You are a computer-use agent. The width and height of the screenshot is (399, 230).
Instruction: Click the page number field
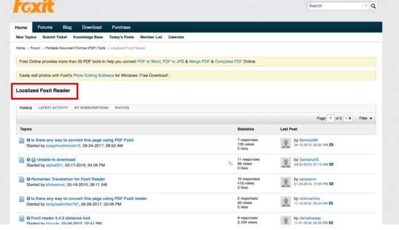[330, 118]
